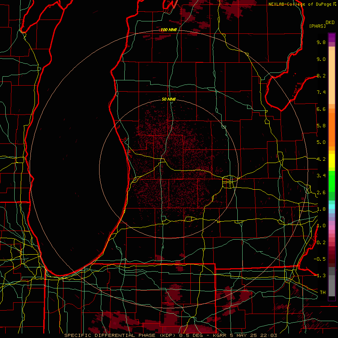This screenshot has width=338, height=338.
Task: Select the SPECIFIC DIFFERENTIAL PHASE (KDP) caption title
Action: (x=121, y=335)
